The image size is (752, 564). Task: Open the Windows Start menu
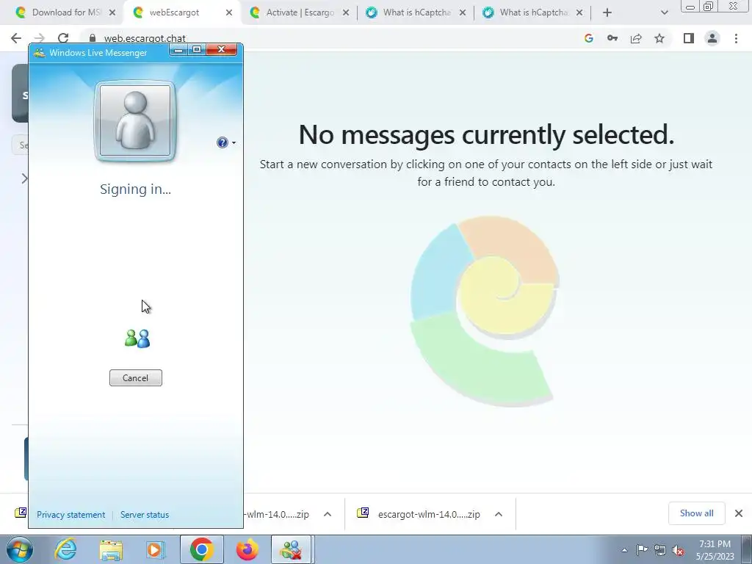[20, 549]
